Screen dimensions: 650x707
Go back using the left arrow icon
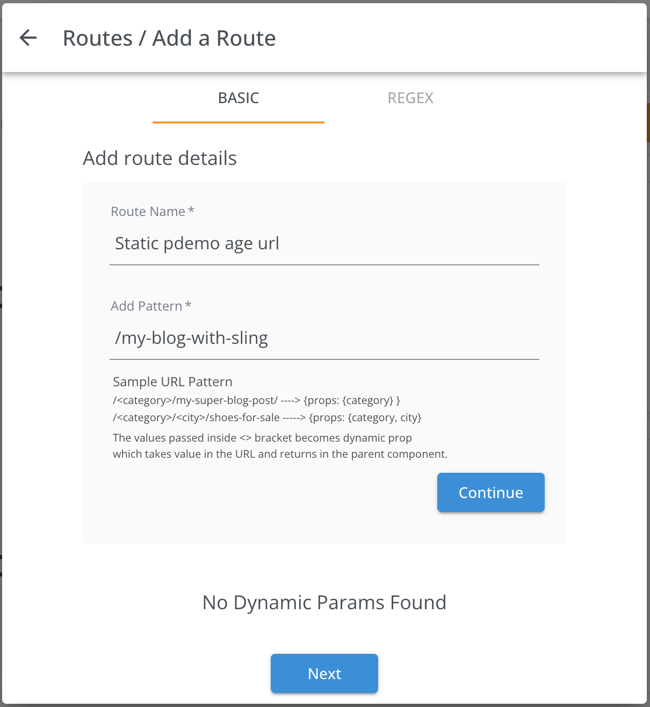(x=28, y=38)
